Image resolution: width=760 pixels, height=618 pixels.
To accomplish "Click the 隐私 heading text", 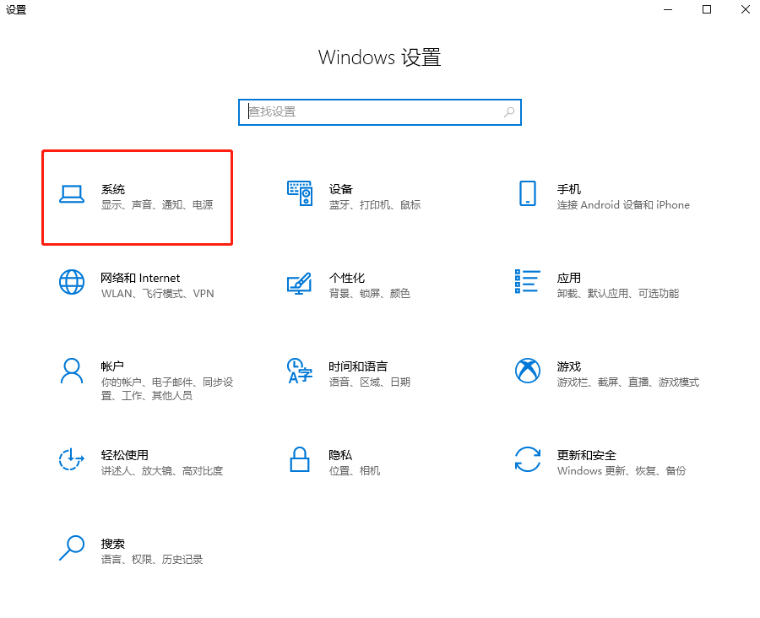I will click(x=340, y=455).
